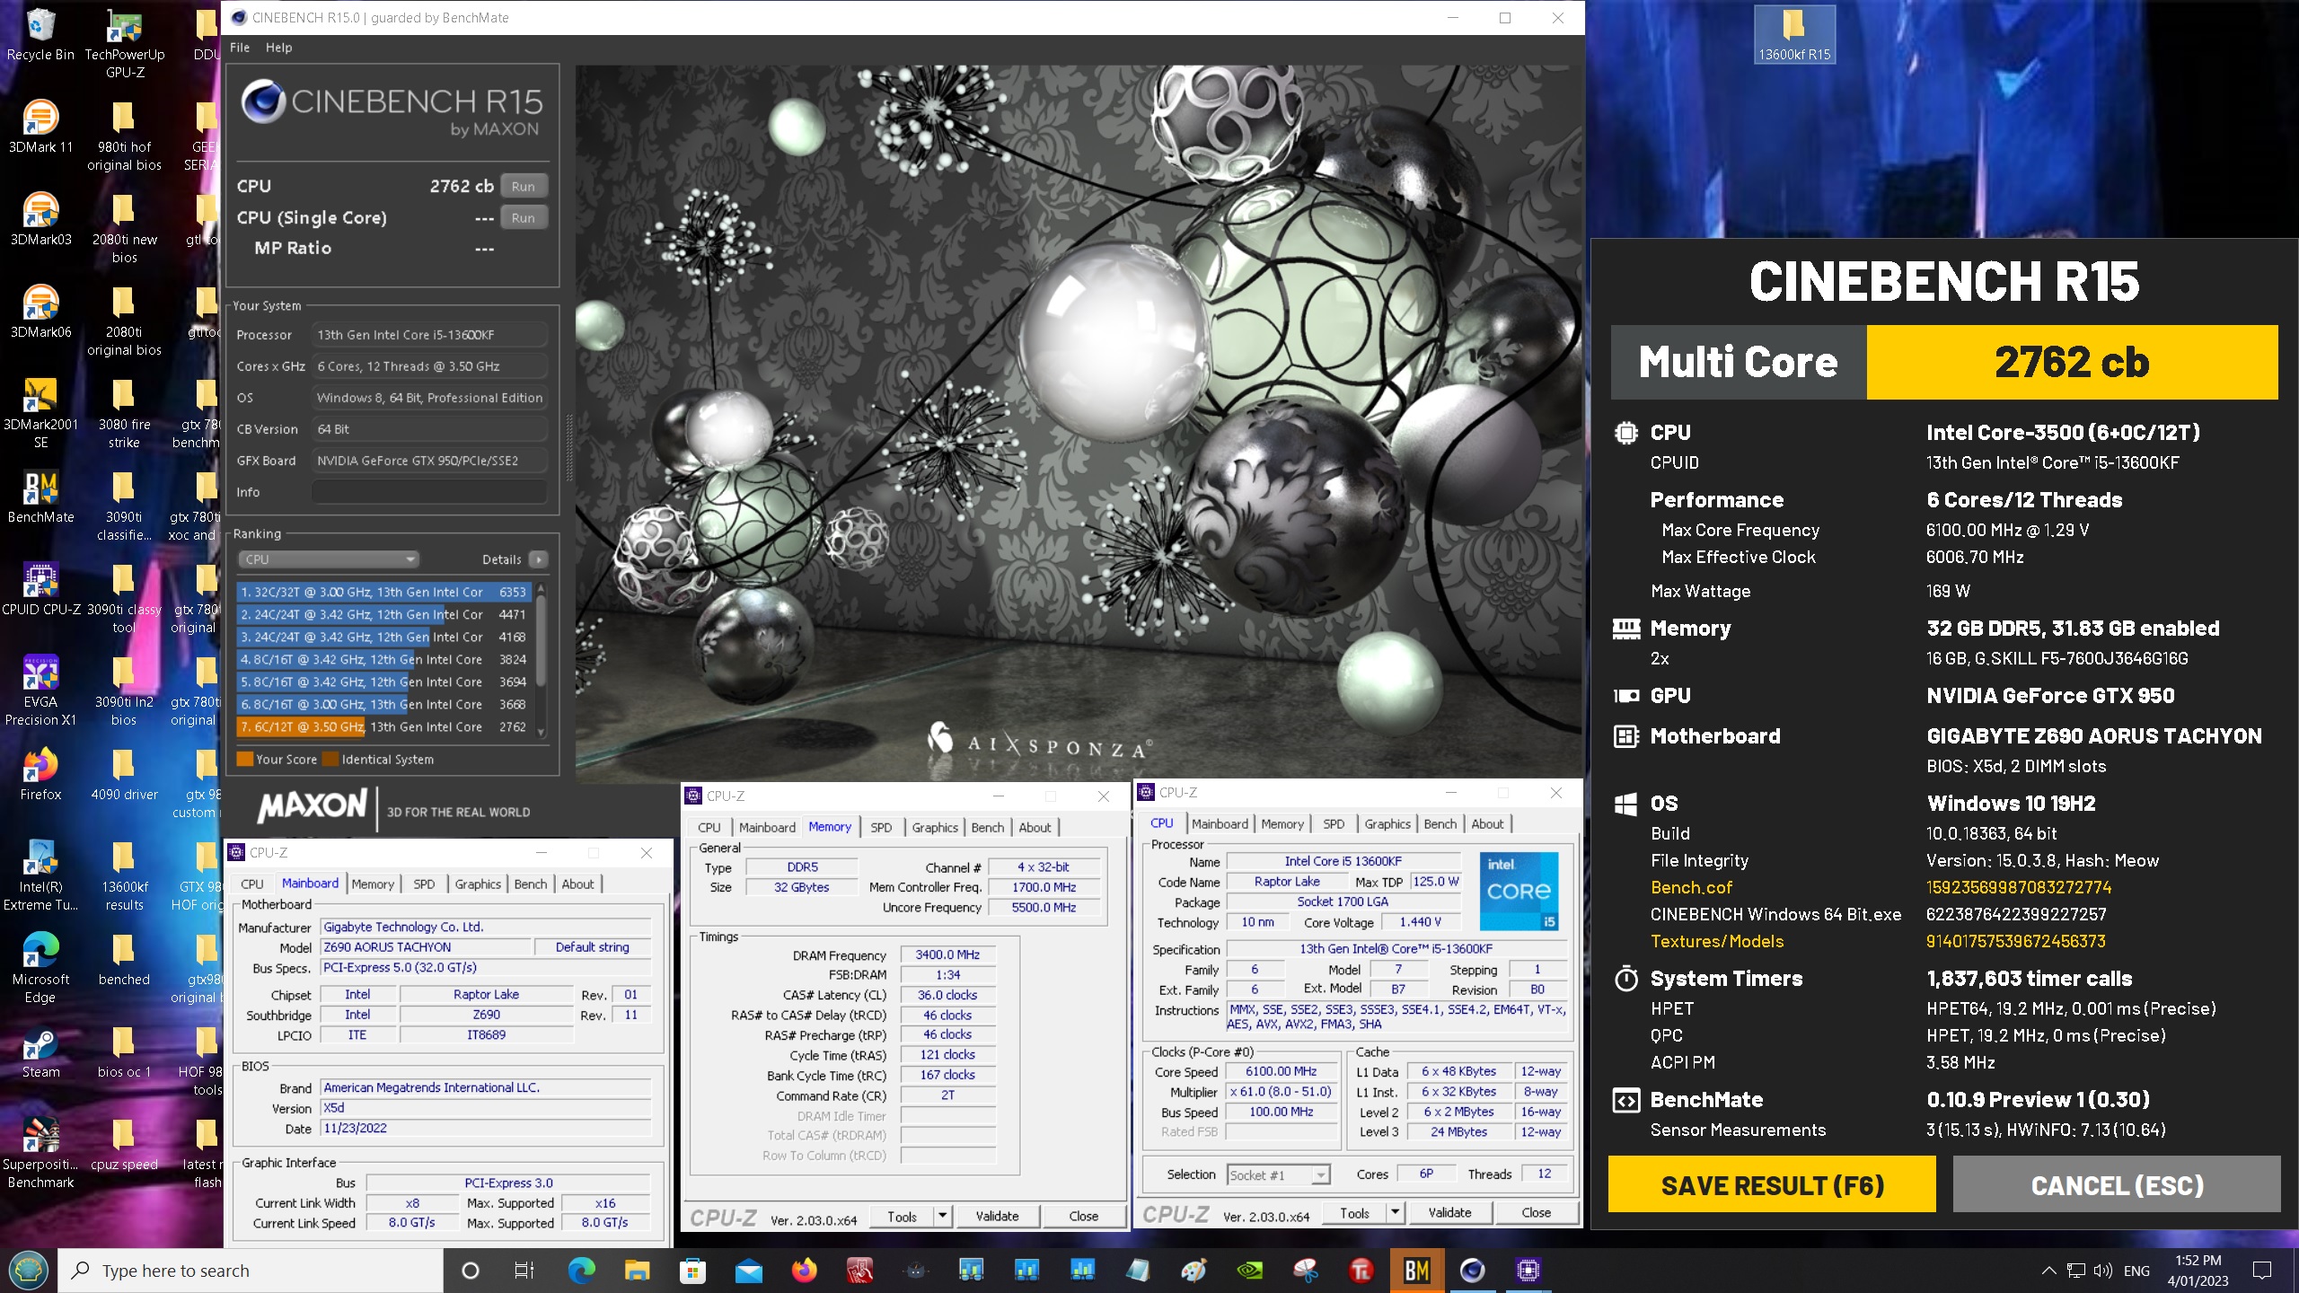Open Paint from the taskbar
This screenshot has width=2299, height=1293.
point(1194,1271)
